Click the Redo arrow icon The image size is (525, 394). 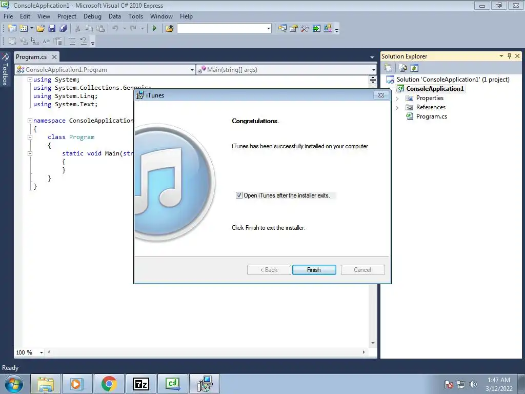click(133, 29)
